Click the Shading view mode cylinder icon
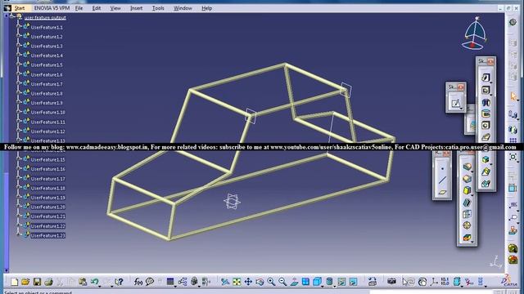The height and width of the screenshot is (294, 524). (x=329, y=282)
